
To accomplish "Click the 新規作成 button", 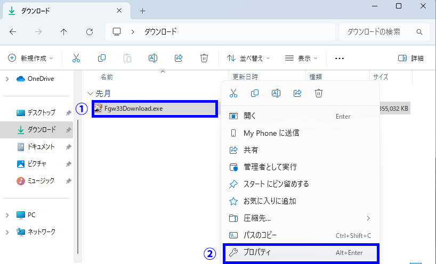I will [31, 58].
